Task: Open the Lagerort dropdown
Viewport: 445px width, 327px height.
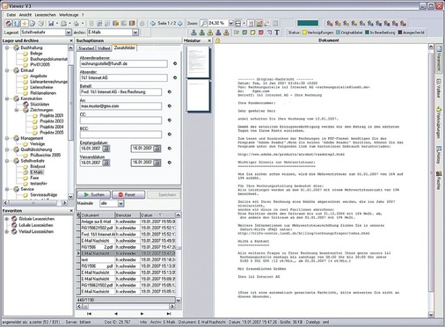Action: click(69, 33)
